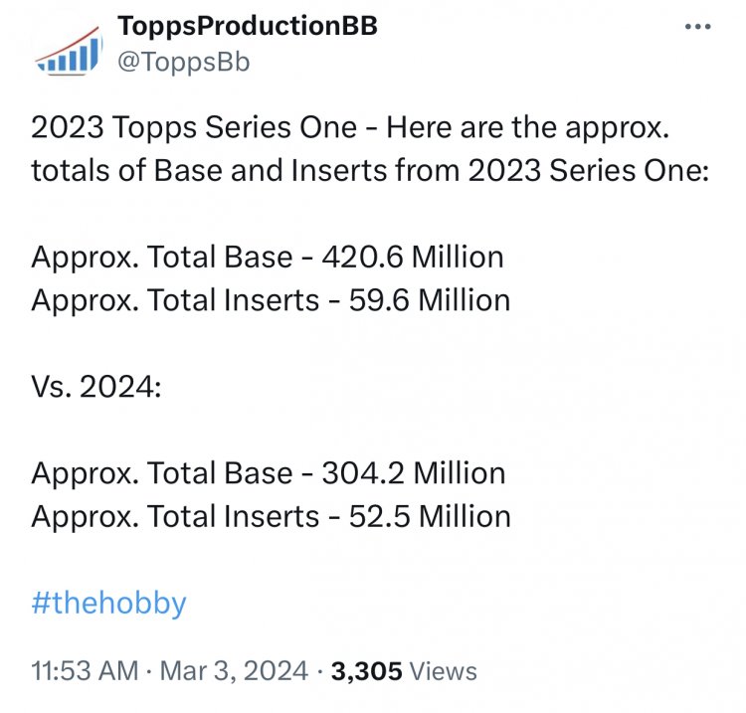Click the 11:53 AM timestamp
This screenshot has width=746, height=713.
pyautogui.click(x=85, y=670)
